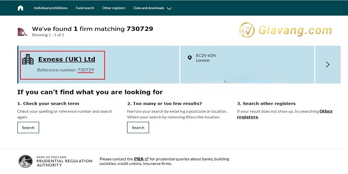
Task: Go to Other registers in navigation
Action: 114,8
